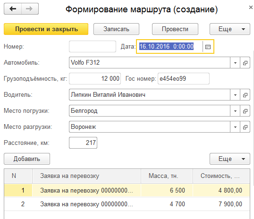Open the Место погрузки record icon
The image size is (254, 219).
pos(245,111)
